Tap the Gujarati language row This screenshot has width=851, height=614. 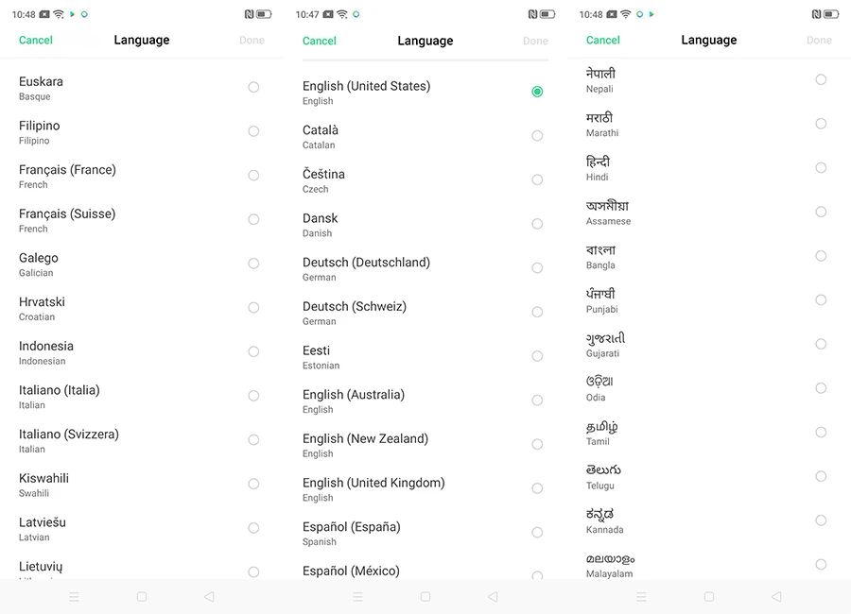700,344
